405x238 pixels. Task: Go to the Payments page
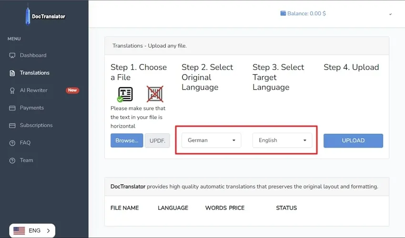point(32,108)
